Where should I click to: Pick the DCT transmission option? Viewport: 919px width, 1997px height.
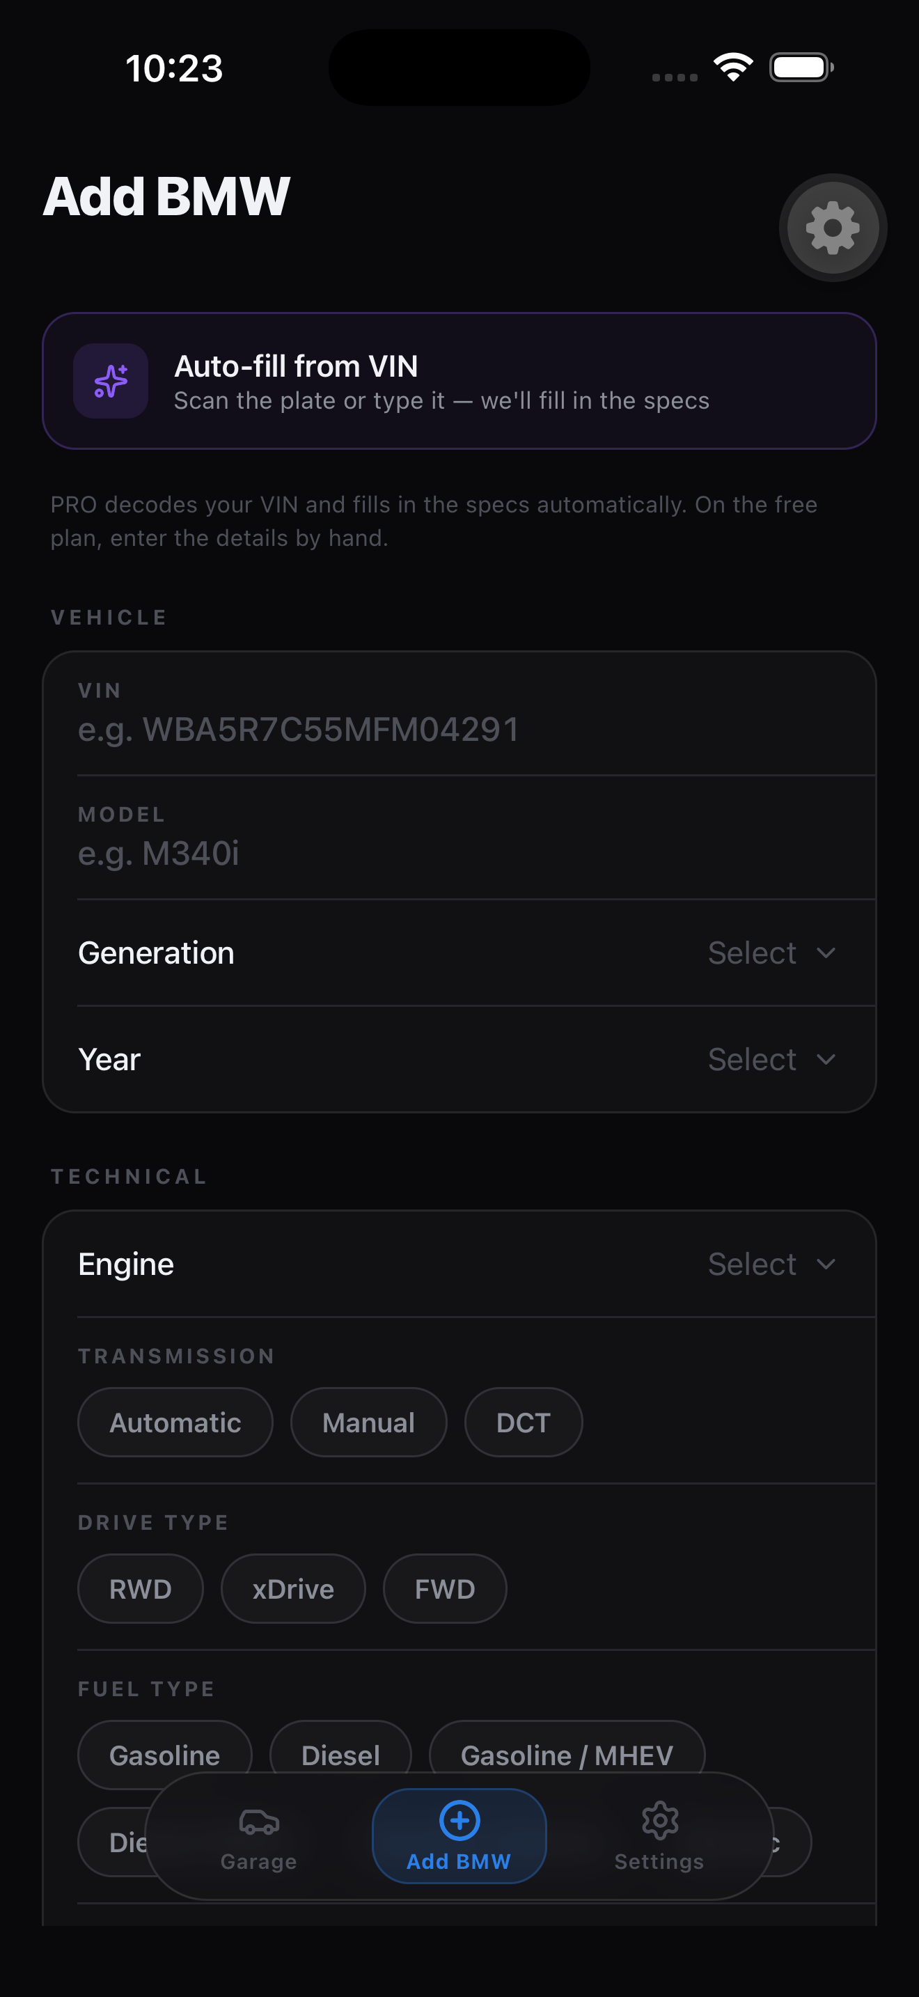(x=524, y=1423)
